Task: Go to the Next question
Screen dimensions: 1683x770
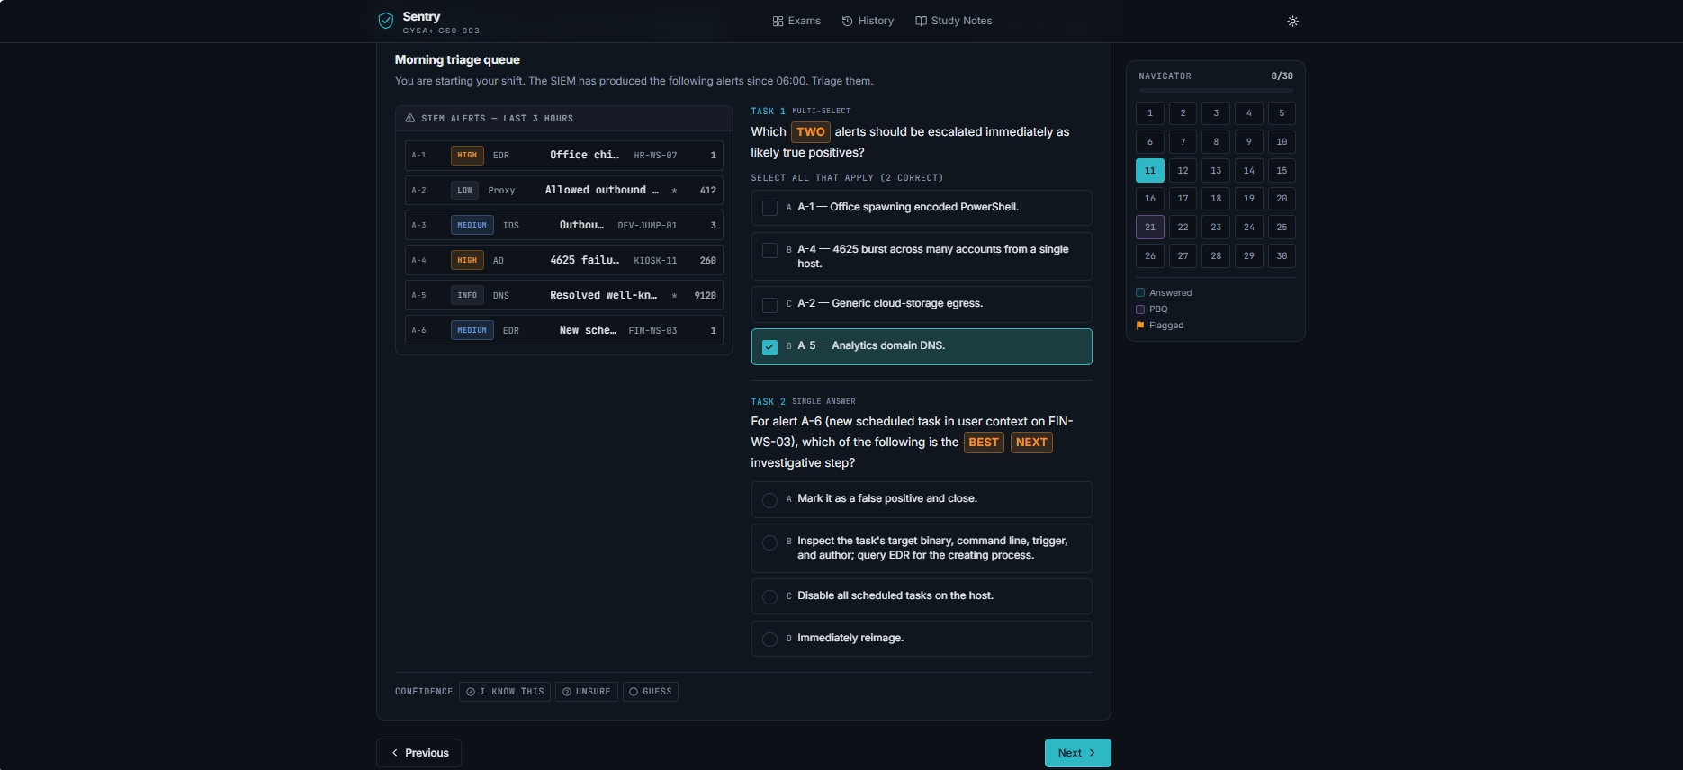Action: pos(1077,753)
